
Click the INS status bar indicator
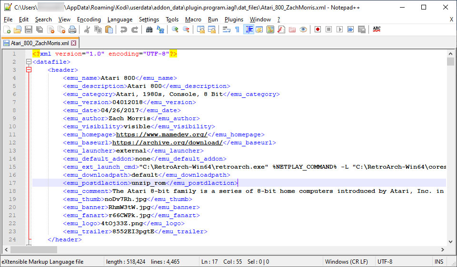(x=438, y=262)
